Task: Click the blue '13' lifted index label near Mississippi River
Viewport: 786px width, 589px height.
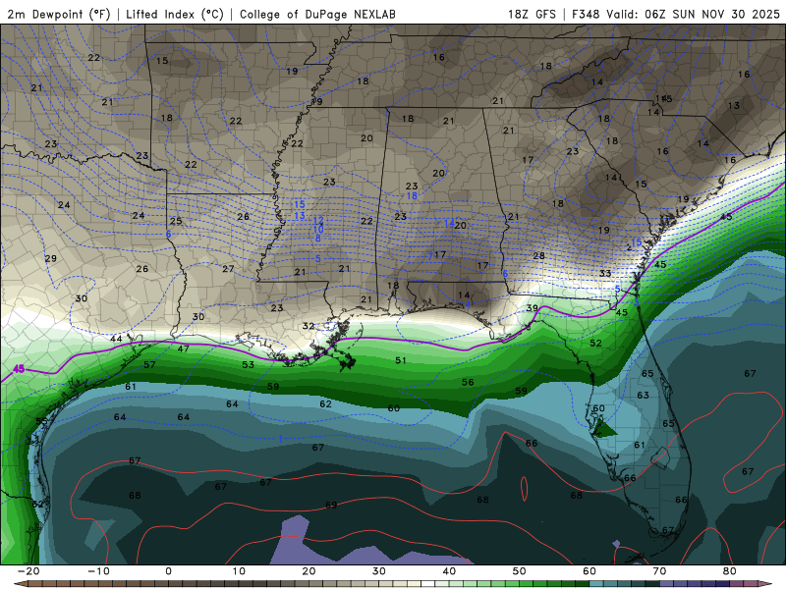Action: [300, 216]
